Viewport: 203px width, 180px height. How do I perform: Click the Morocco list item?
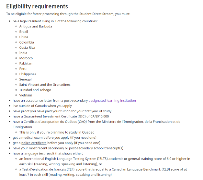point(26,58)
